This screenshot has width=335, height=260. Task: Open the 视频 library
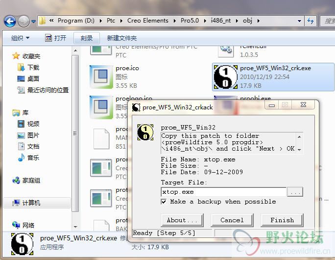coord(33,124)
